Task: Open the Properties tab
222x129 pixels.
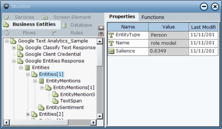Action: point(122,17)
